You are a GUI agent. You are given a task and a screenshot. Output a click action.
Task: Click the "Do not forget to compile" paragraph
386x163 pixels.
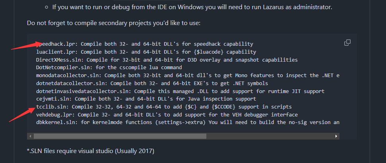click(x=114, y=23)
